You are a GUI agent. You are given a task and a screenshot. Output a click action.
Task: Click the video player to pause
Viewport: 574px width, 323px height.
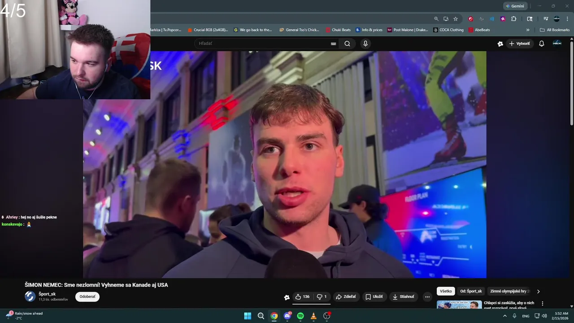tap(284, 164)
